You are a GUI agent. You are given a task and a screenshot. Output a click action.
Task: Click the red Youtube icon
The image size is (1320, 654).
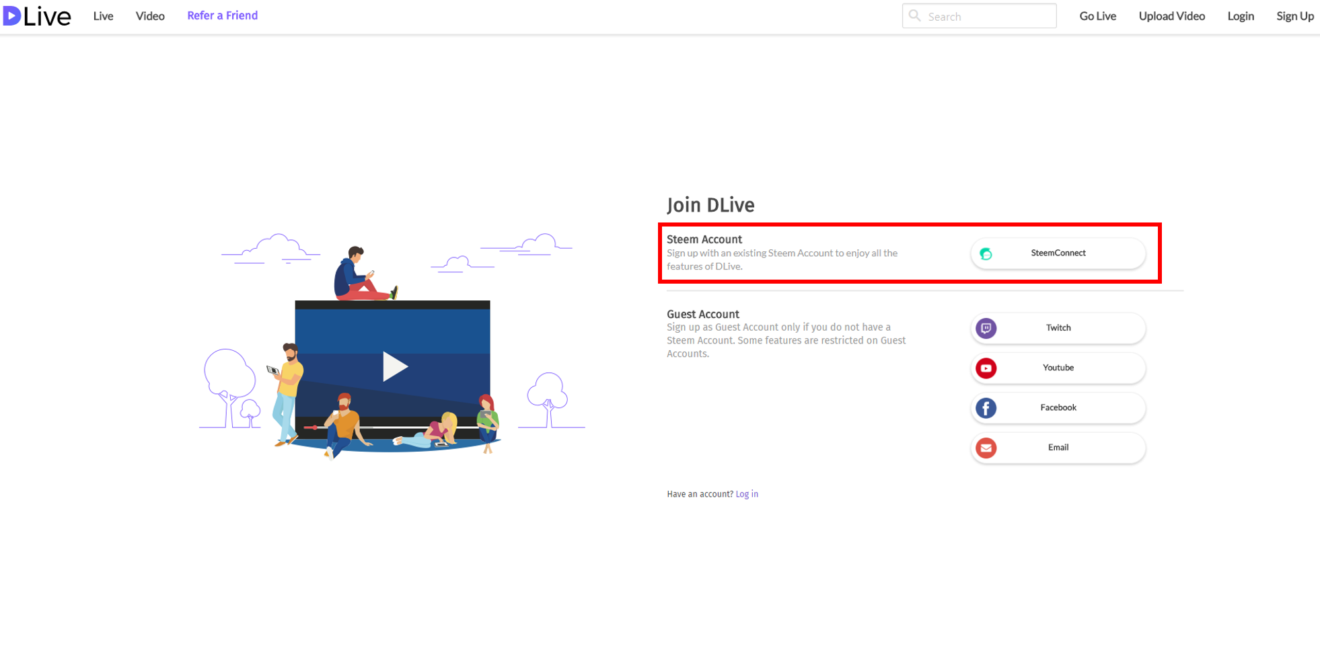tap(986, 368)
